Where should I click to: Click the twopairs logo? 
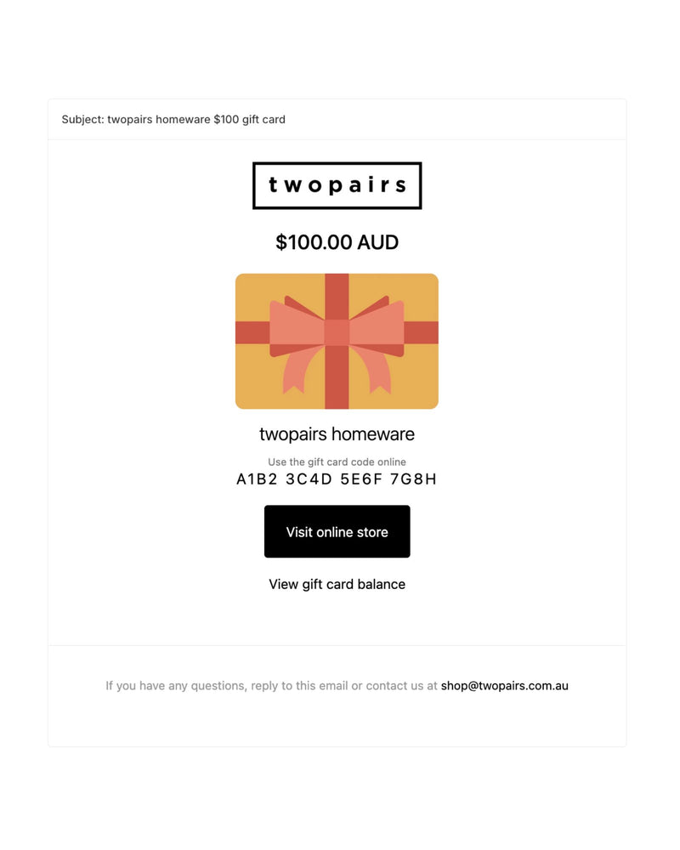[x=337, y=185]
